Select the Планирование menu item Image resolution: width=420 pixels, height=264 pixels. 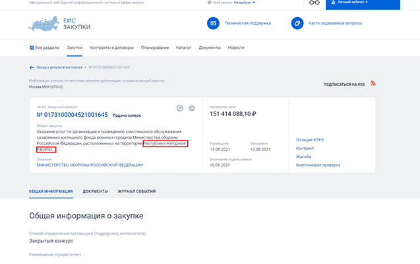(x=155, y=48)
